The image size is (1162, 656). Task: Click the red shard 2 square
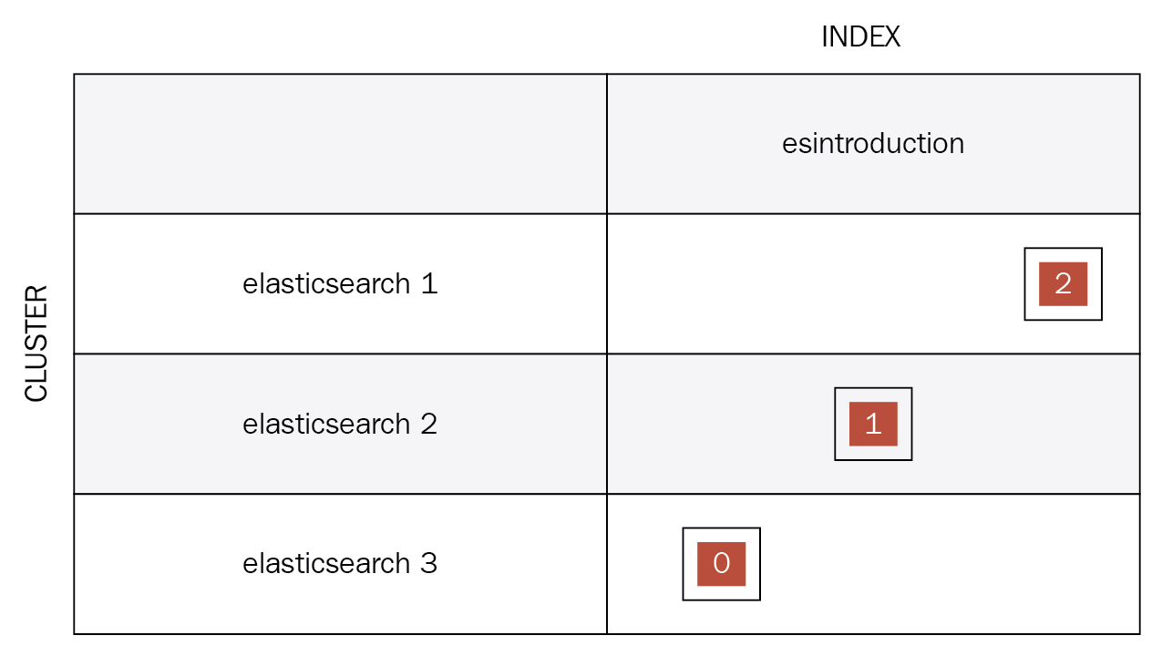pyautogui.click(x=1063, y=284)
